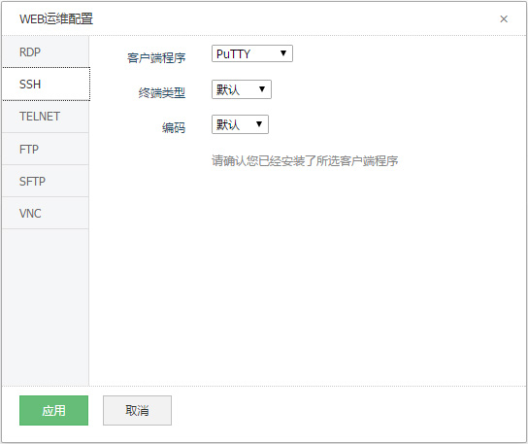Image resolution: width=528 pixels, height=444 pixels.
Task: Click the hint text 请确认您已经安装了所选客户端程序
Action: 305,161
